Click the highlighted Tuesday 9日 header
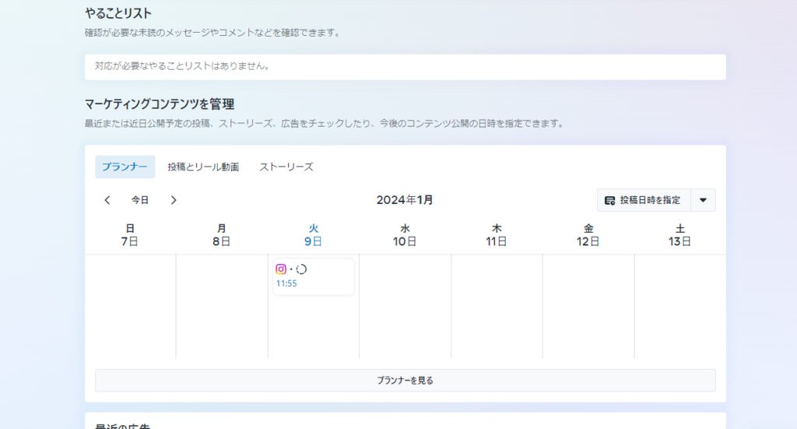The image size is (797, 429). point(314,235)
